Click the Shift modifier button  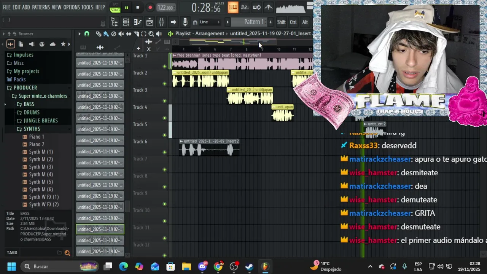281,22
